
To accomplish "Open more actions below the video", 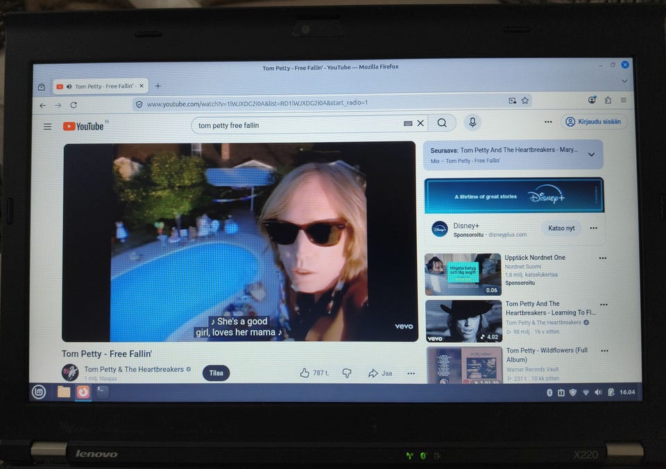I will [411, 373].
